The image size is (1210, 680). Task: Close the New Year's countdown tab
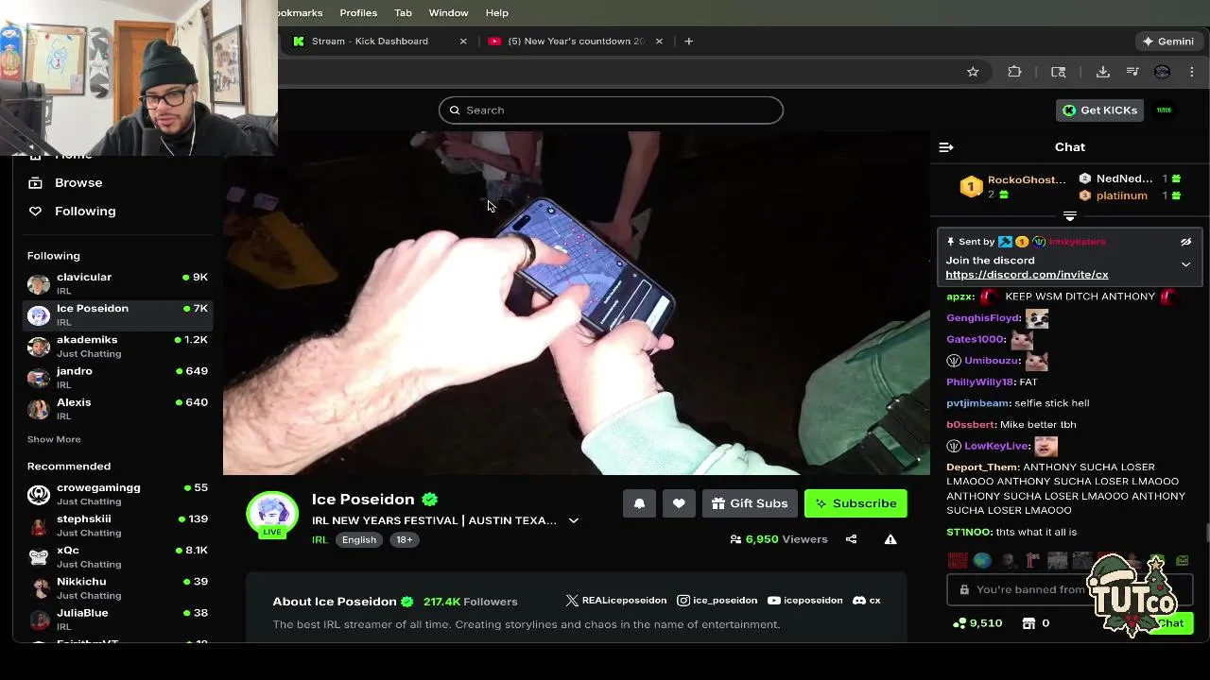[x=659, y=42]
